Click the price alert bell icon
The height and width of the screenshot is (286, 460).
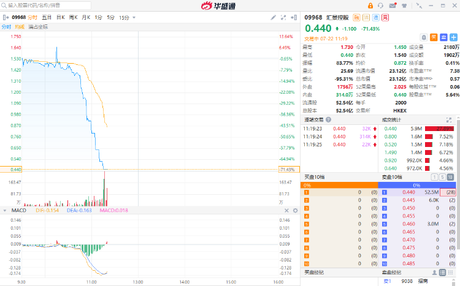click(423, 37)
